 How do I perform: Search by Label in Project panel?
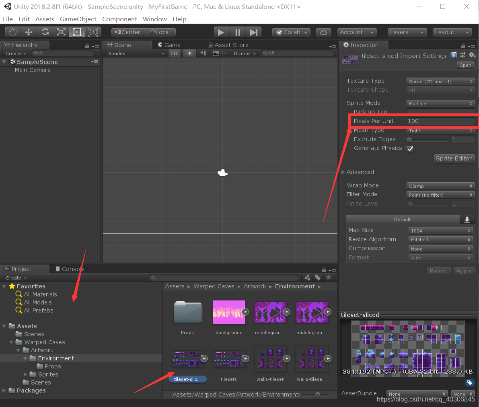coord(318,277)
